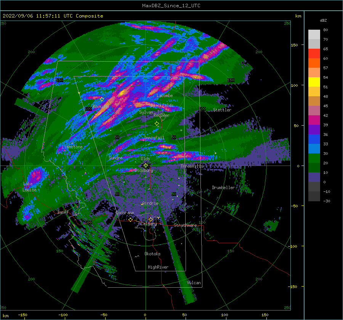
Task: Click the -50 tick label on horizontal axis
Action: 104,315
